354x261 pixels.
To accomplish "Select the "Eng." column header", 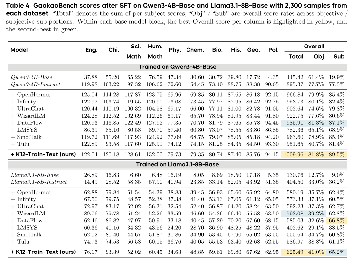I will tap(91, 50).
